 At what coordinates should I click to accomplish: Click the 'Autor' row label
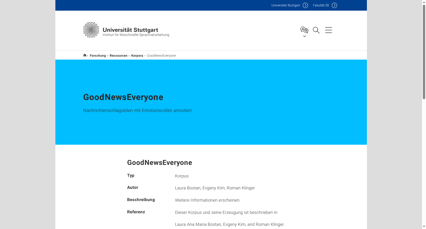(133, 188)
